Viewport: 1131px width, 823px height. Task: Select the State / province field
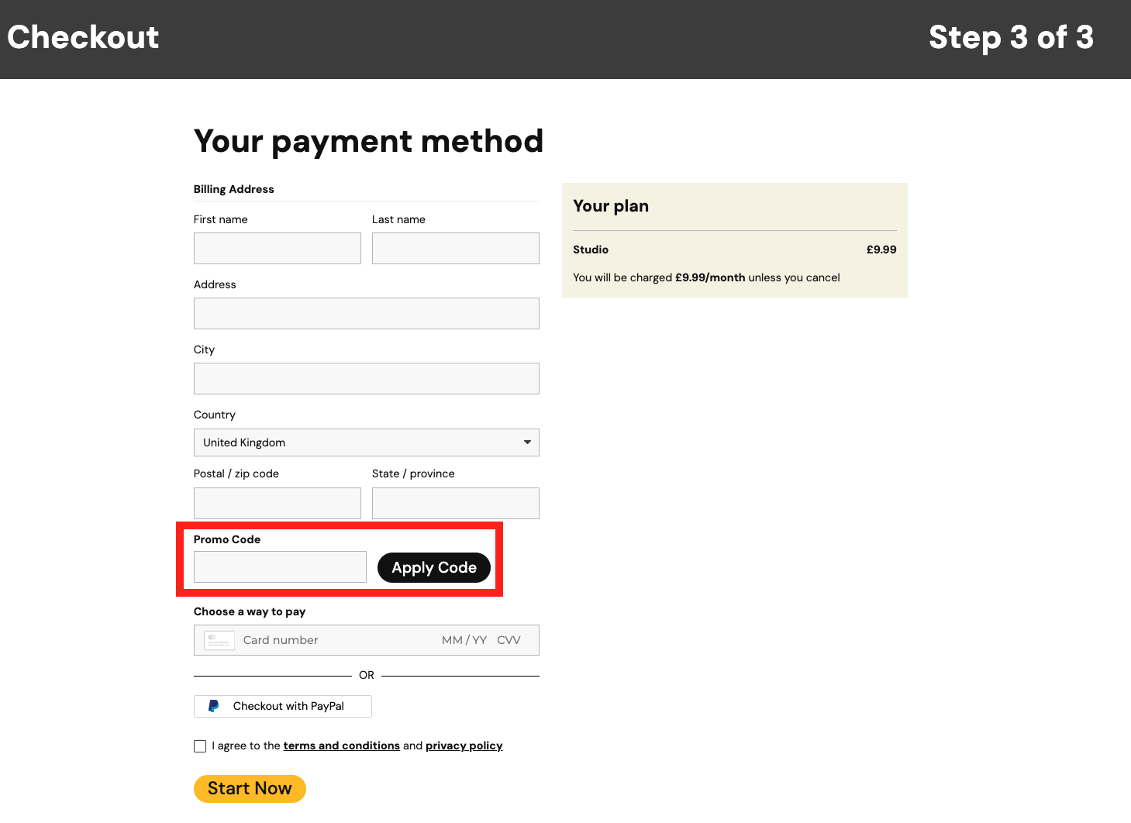pos(456,504)
